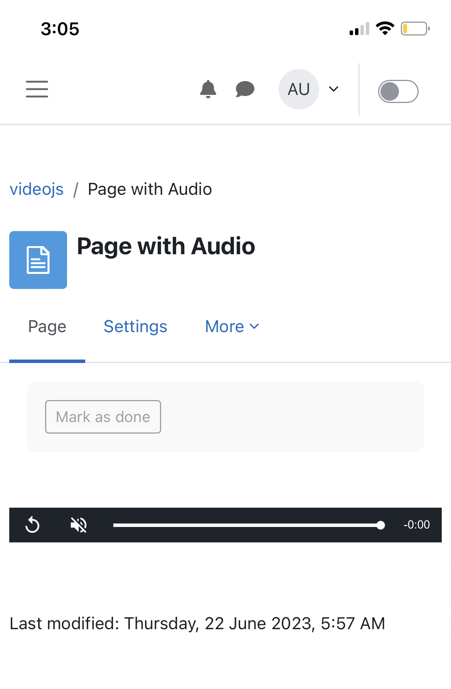Select the Page tab
The image size is (451, 689).
tap(47, 327)
